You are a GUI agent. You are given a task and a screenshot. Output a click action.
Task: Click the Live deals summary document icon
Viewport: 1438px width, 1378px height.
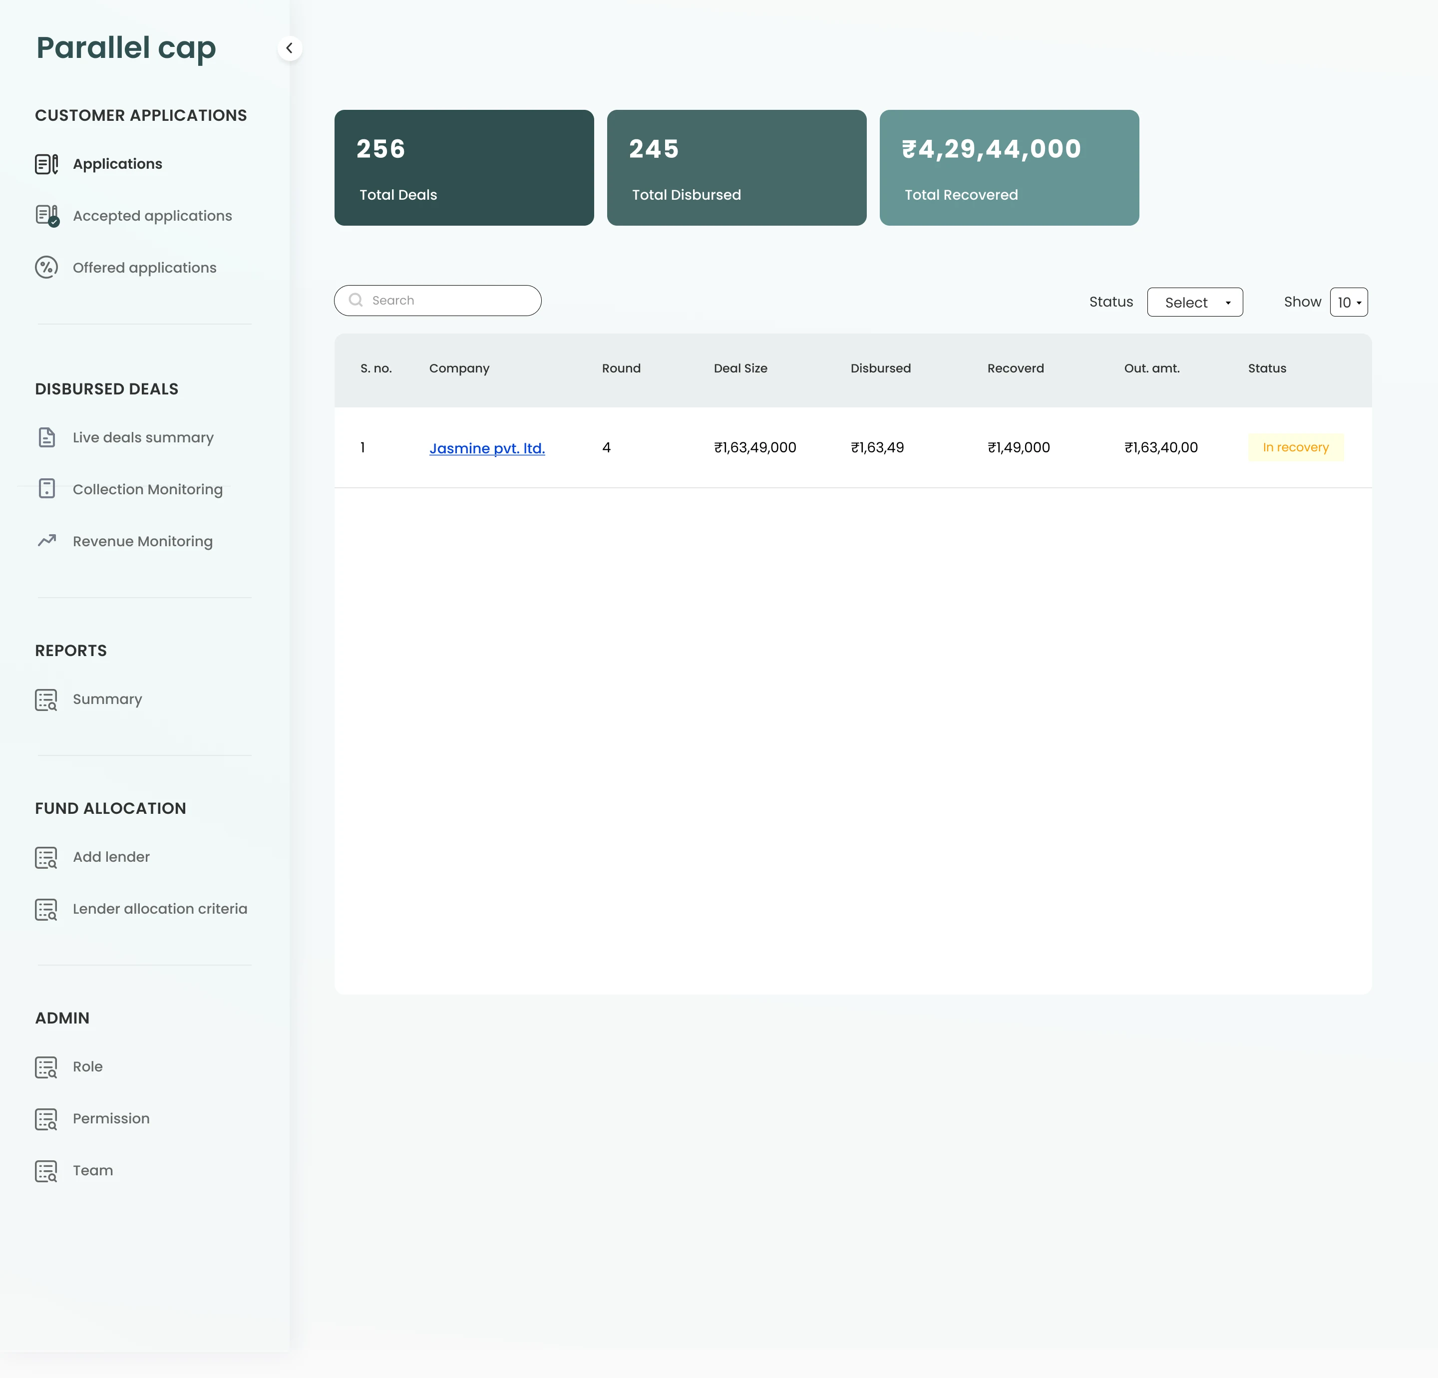[47, 437]
